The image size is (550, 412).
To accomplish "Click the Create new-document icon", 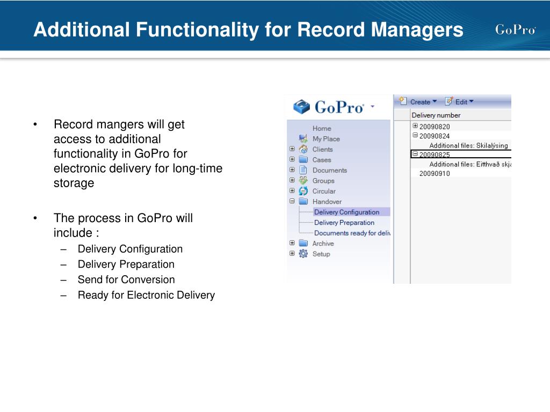I will [x=403, y=101].
